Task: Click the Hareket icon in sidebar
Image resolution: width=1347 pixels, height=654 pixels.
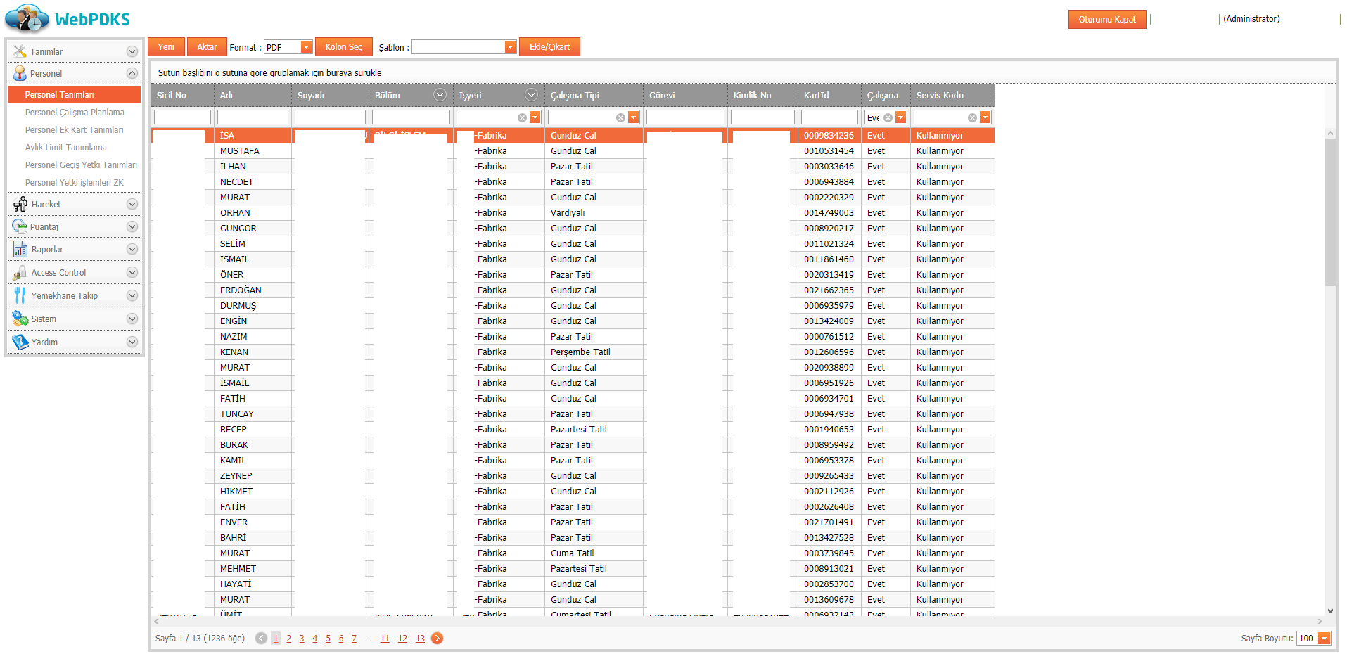Action: [x=20, y=205]
